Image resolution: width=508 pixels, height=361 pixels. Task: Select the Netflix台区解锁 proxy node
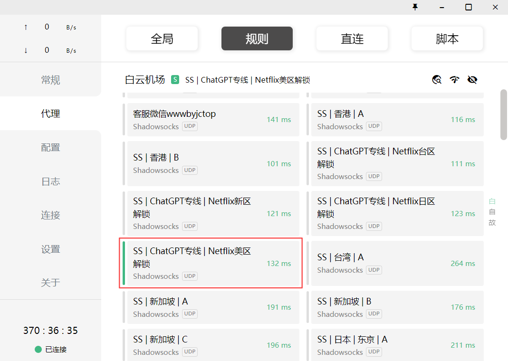[x=397, y=163]
